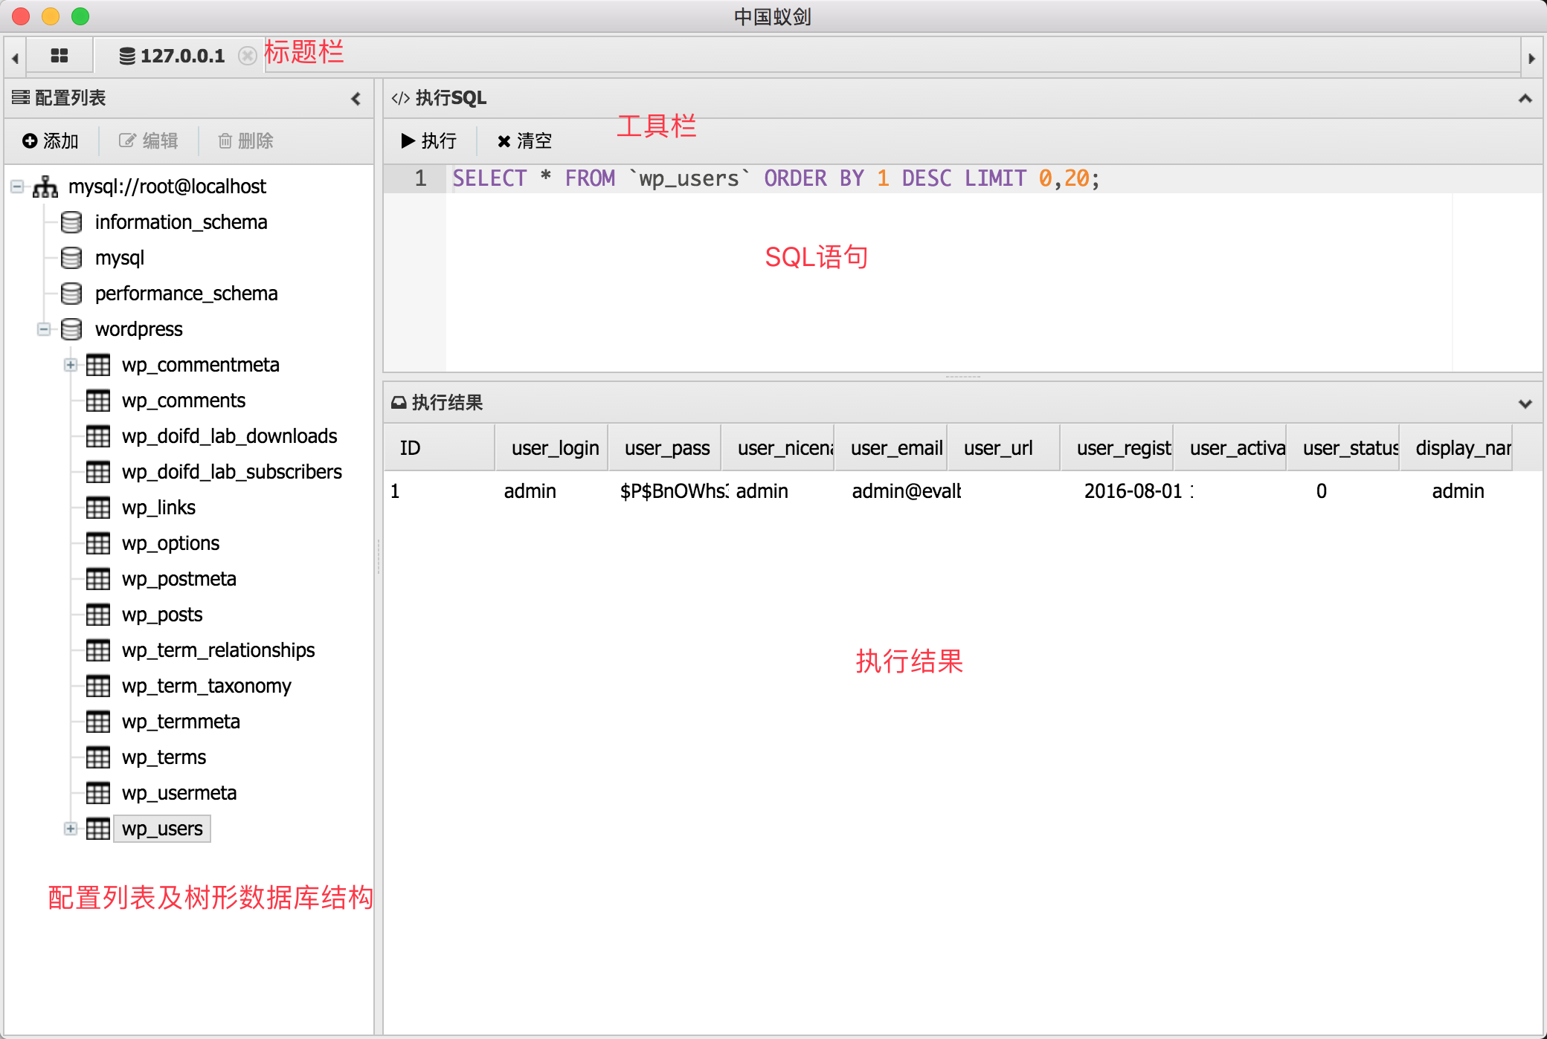
Task: Run the query with the 执行 play button
Action: (x=428, y=140)
